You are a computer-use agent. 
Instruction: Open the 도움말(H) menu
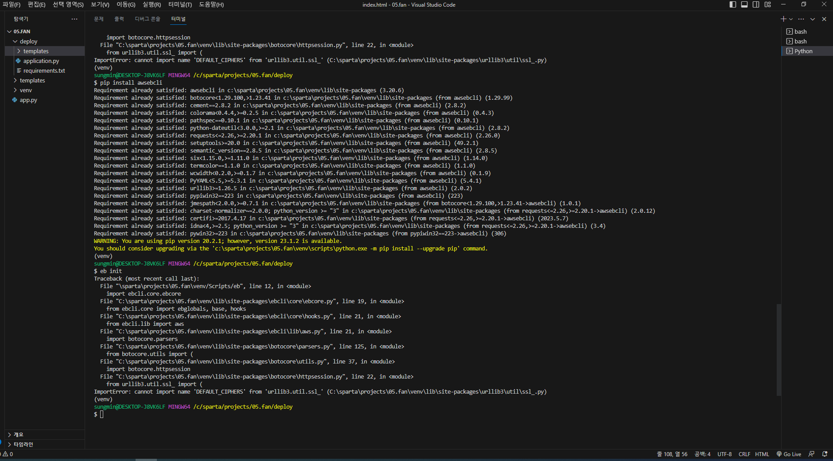tap(211, 4)
